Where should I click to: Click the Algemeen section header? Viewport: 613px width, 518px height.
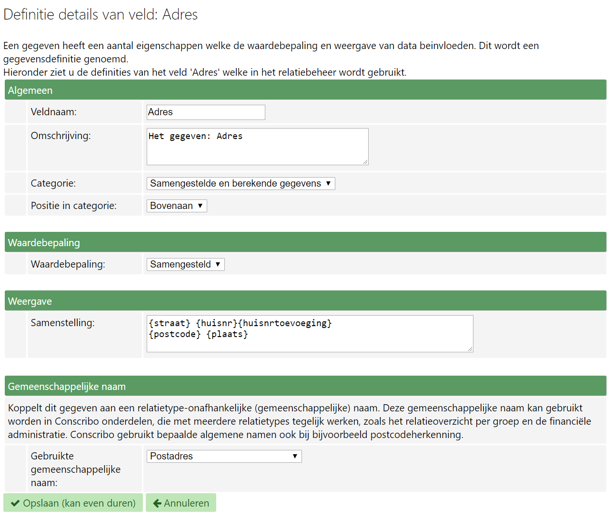tap(305, 90)
